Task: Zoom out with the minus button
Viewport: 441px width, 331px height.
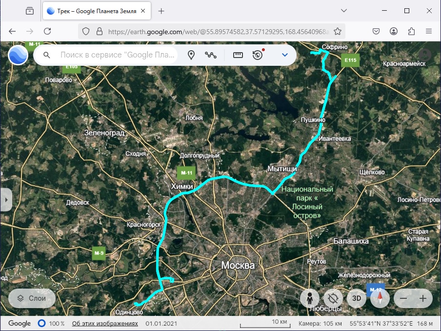Action: 403,298
